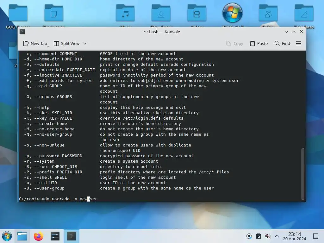Click the Copy toolbar button
The image size is (324, 243).
point(234,43)
